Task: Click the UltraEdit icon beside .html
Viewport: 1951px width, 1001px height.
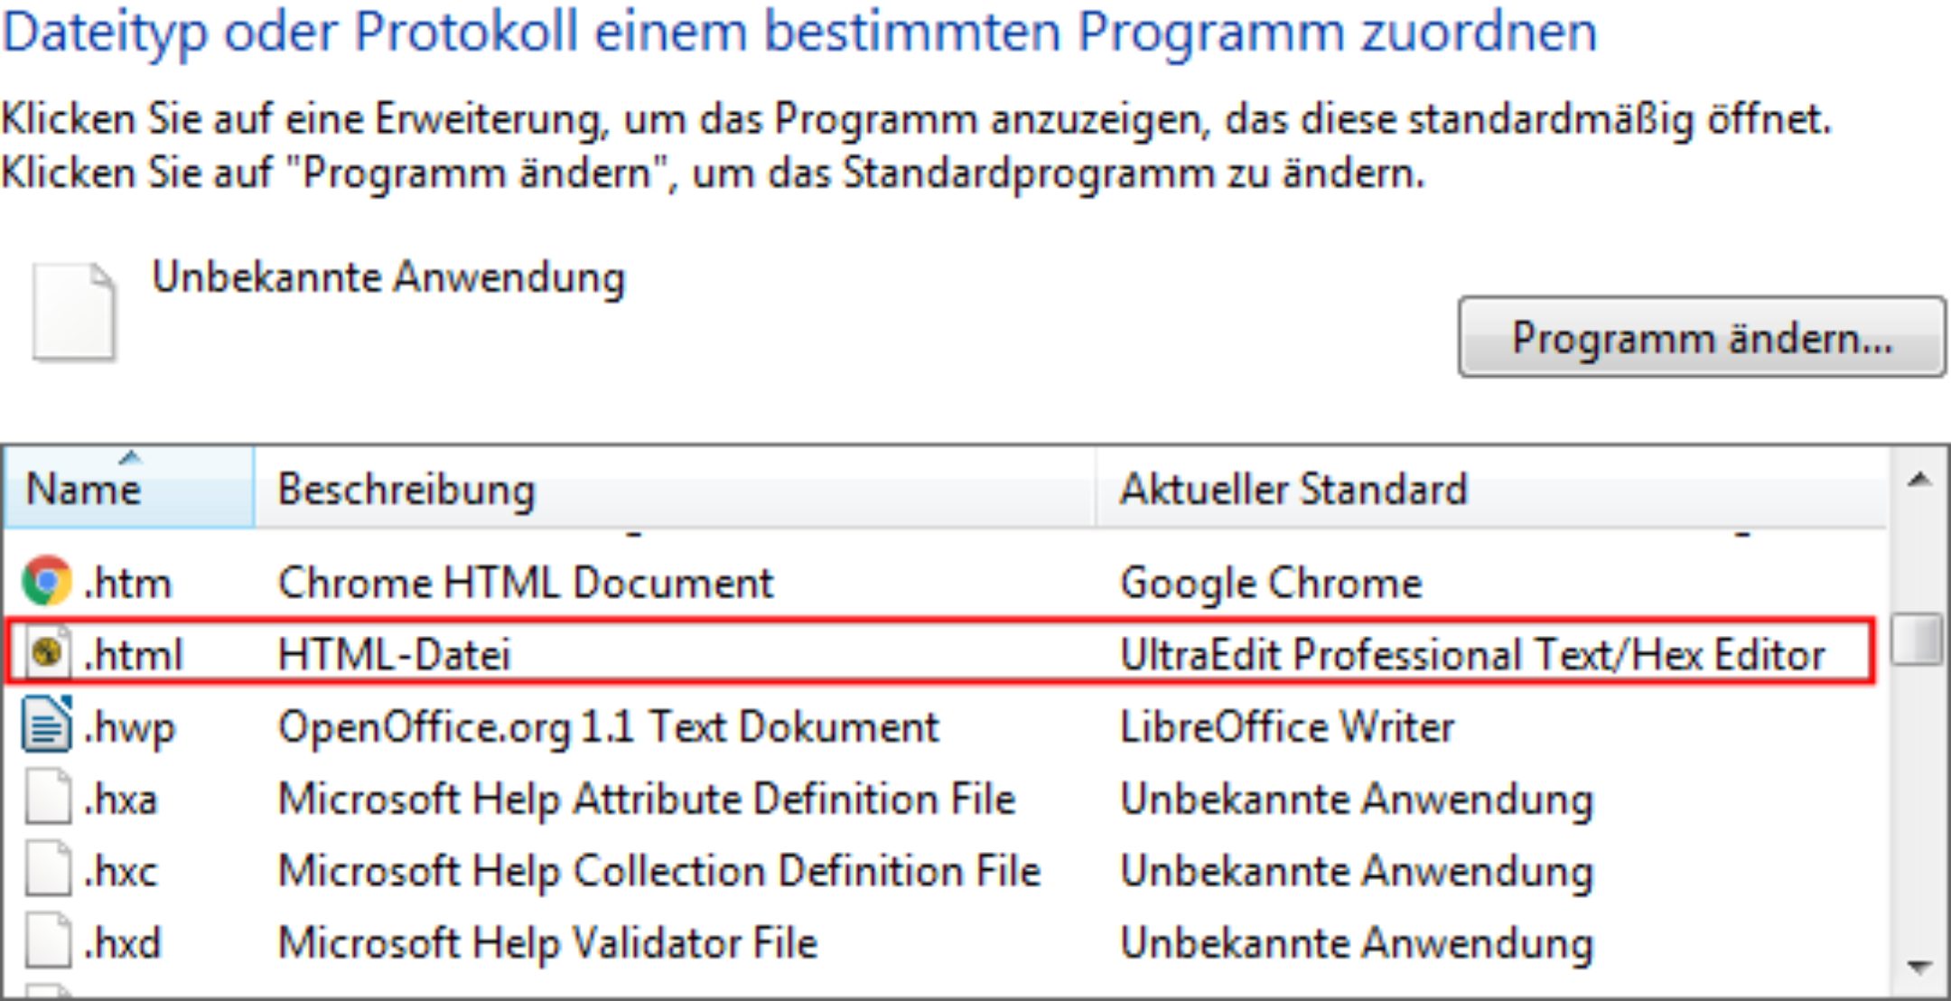Action: pos(48,652)
